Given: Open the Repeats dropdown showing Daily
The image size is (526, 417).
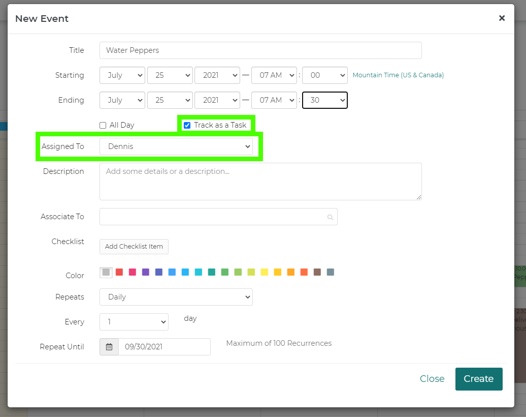Looking at the screenshot, I should pos(176,297).
